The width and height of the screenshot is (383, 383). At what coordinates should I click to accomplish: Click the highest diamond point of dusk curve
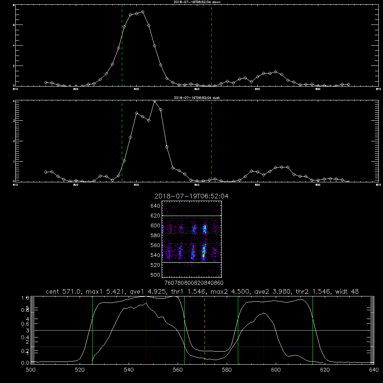click(x=154, y=101)
